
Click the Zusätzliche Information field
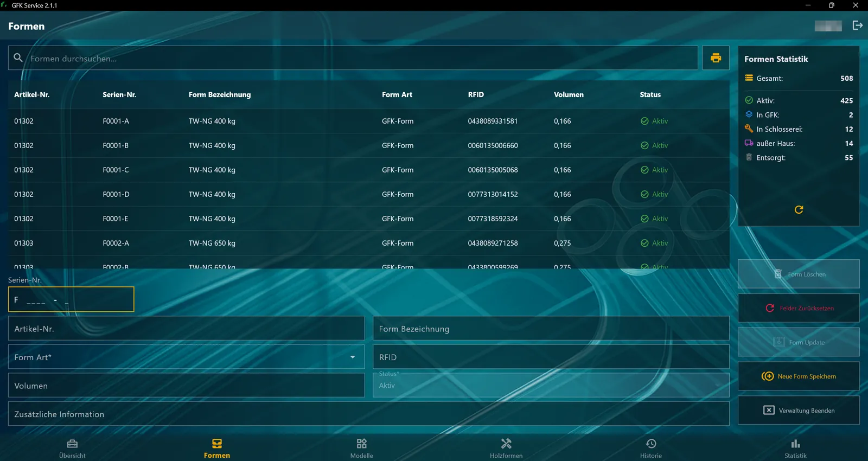pyautogui.click(x=368, y=414)
